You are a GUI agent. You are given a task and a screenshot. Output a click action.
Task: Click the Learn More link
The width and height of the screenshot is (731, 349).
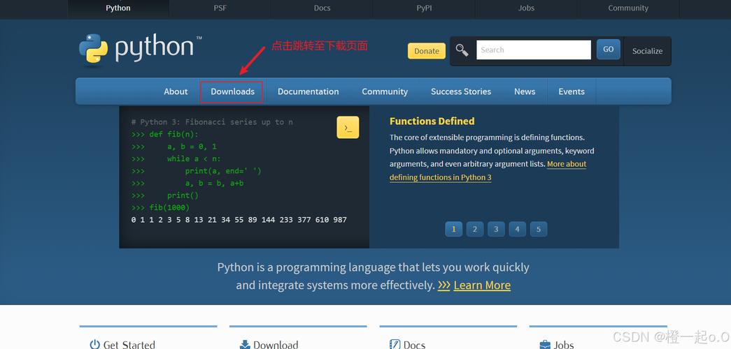tap(482, 285)
